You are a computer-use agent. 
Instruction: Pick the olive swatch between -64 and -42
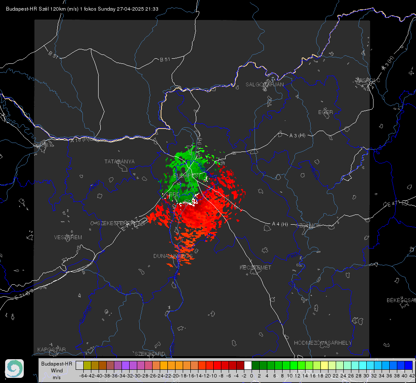click(87, 365)
